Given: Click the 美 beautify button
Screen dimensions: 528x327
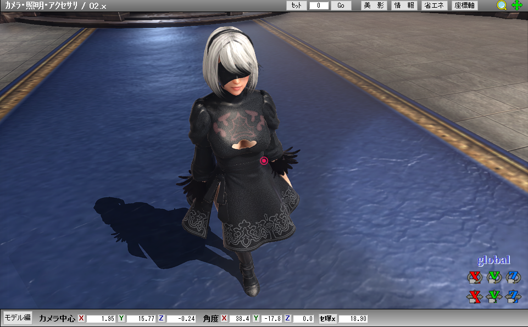Looking at the screenshot, I should tap(367, 5).
